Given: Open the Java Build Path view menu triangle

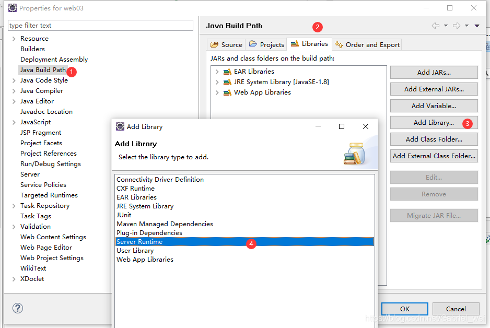Looking at the screenshot, I should 477,26.
